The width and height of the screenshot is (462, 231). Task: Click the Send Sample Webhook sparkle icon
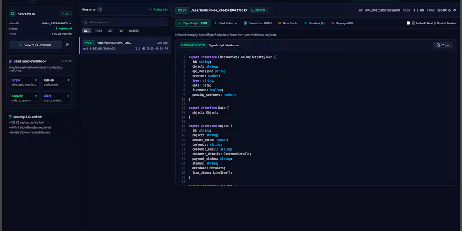pyautogui.click(x=11, y=61)
